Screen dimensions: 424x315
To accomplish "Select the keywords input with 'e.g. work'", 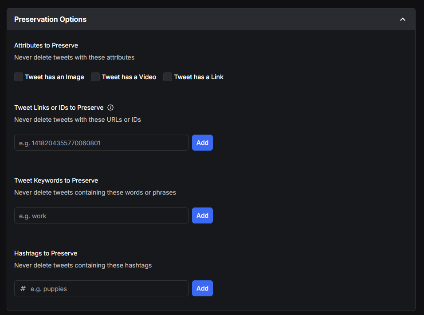I will click(101, 215).
